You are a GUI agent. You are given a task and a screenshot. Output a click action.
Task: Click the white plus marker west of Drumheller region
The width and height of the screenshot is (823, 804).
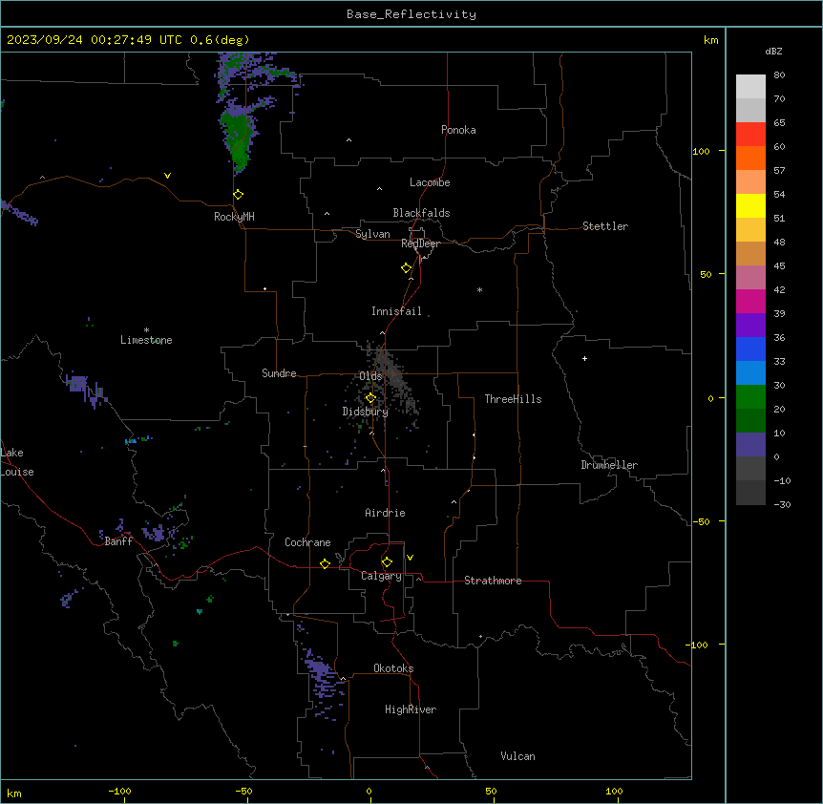[x=584, y=358]
